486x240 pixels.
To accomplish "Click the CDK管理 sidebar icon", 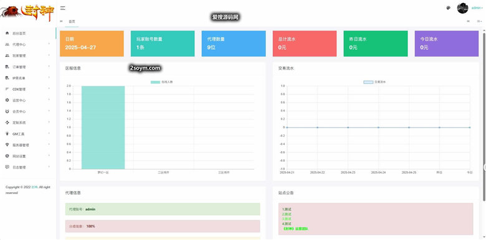I will pyautogui.click(x=7, y=89).
